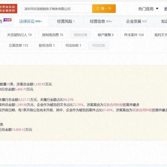167x167 pixels.
Task: Click the company name search field
Action: pyautogui.click(x=57, y=9)
